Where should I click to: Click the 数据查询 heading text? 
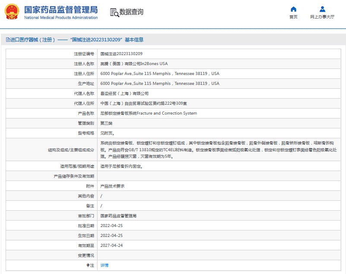(131, 12)
